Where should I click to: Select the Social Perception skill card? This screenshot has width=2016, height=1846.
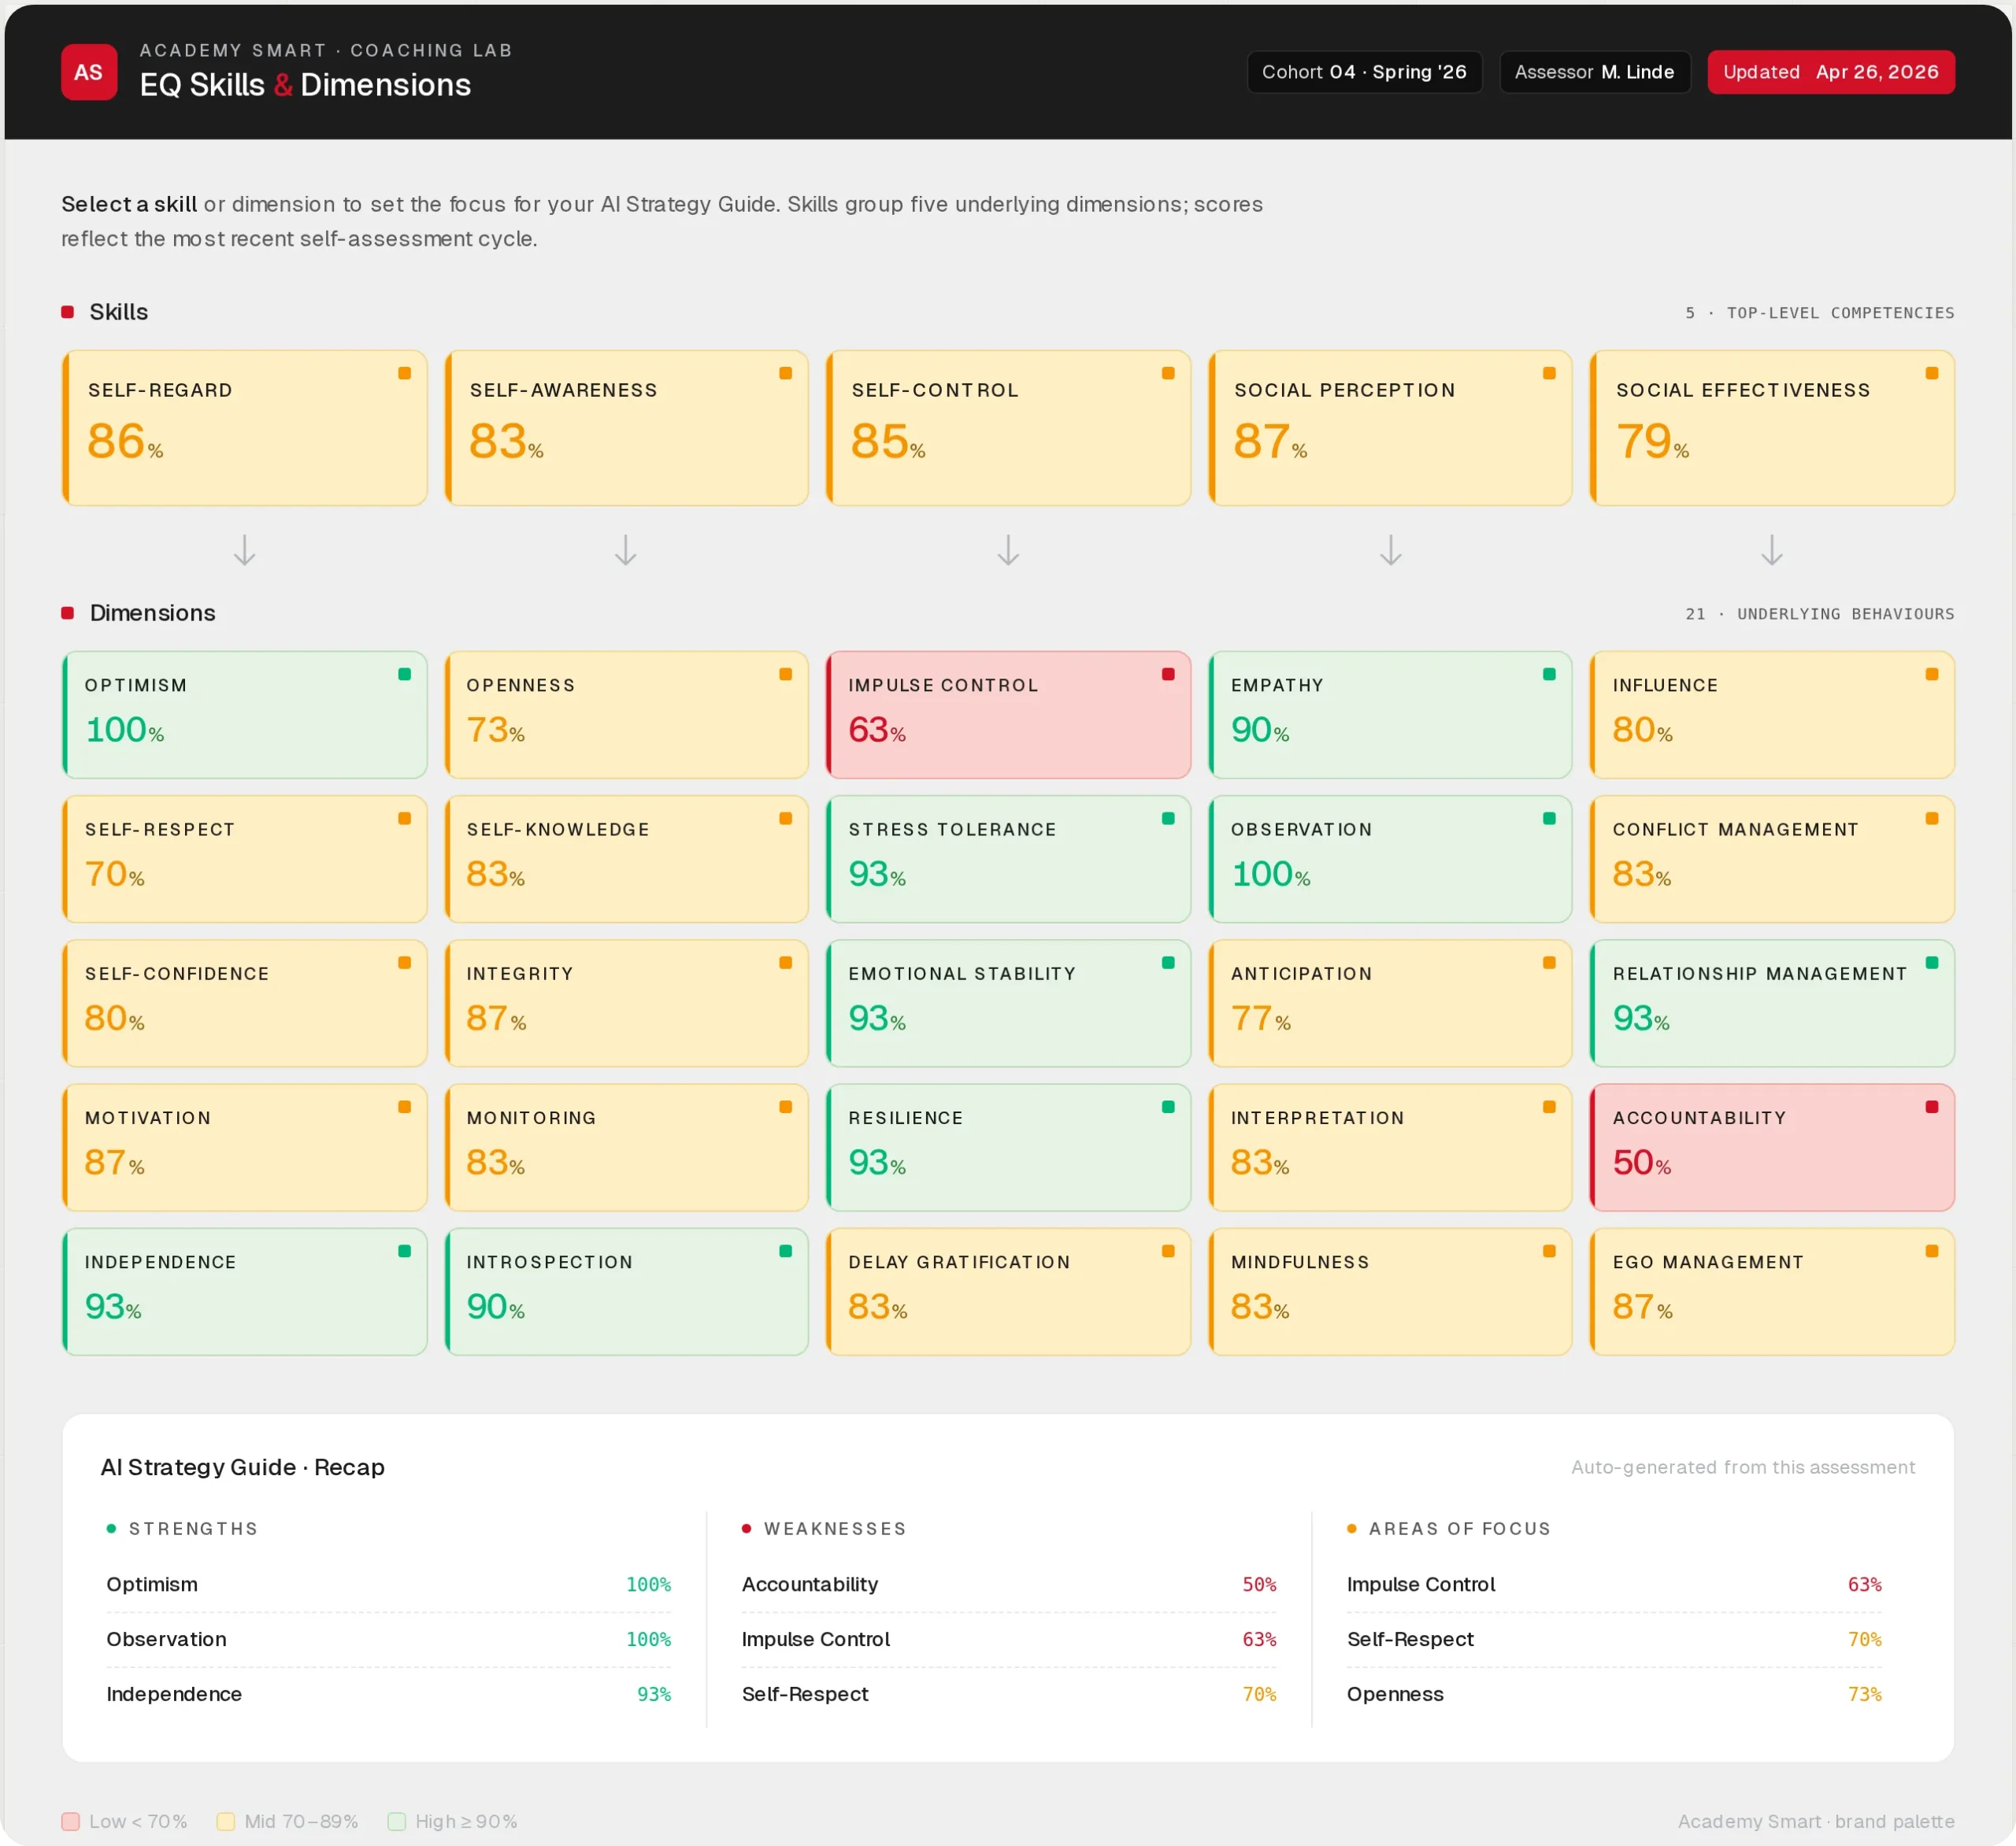1389,427
